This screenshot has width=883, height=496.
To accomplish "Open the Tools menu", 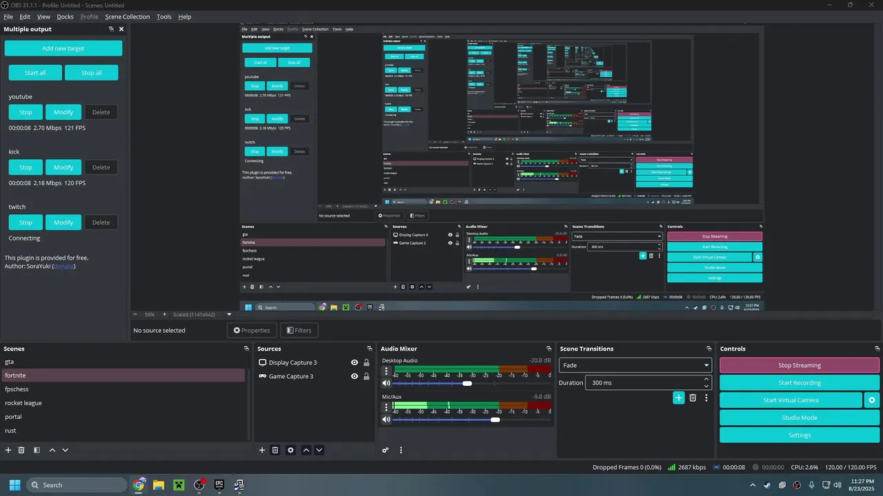I will tap(164, 17).
